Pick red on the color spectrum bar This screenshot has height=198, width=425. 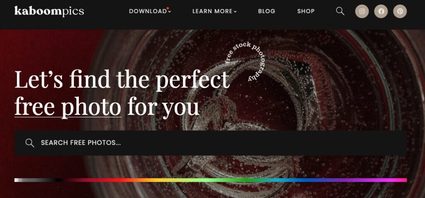108,180
